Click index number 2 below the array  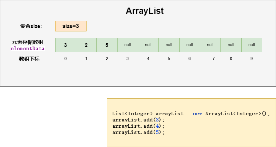107,59
